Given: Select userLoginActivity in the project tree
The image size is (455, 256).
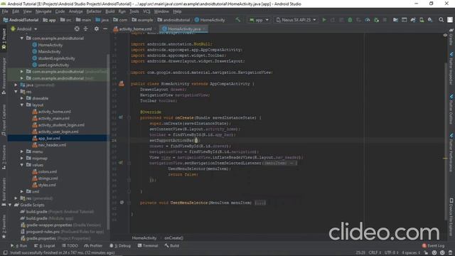Looking at the screenshot, I should [53, 65].
